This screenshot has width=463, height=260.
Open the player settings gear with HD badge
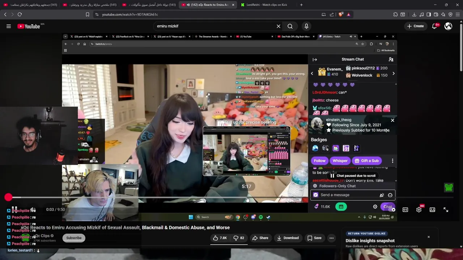[419, 209]
